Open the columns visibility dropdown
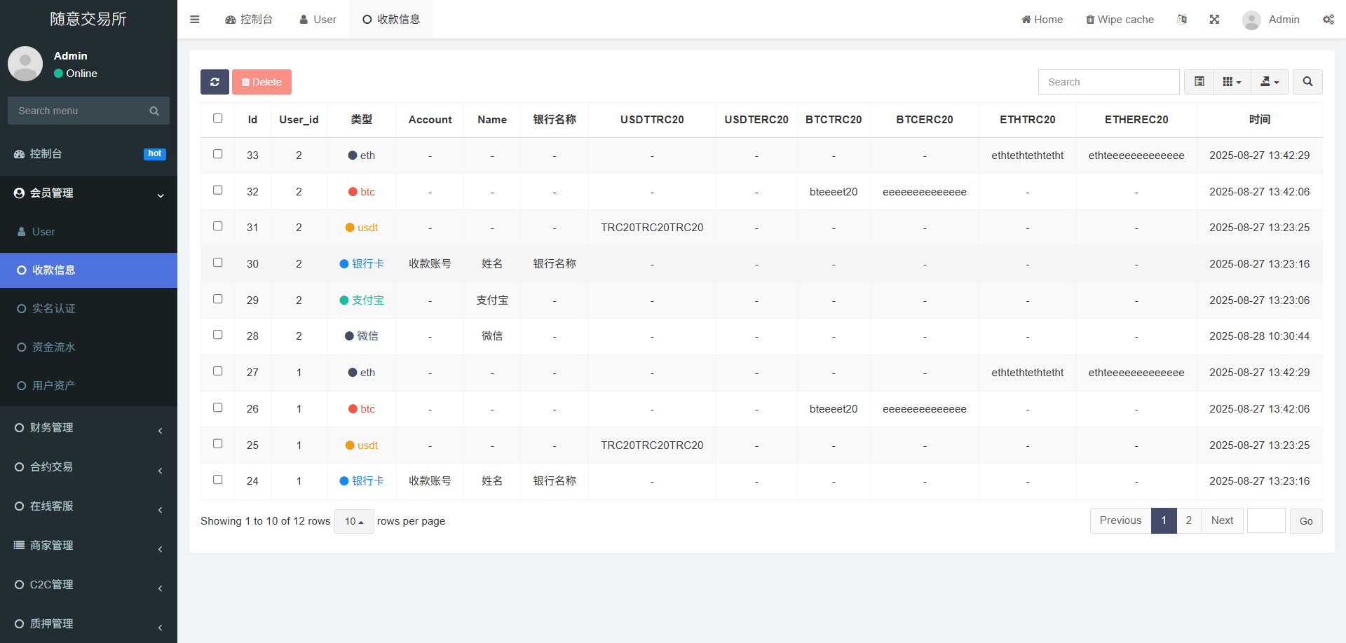 [x=1232, y=82]
